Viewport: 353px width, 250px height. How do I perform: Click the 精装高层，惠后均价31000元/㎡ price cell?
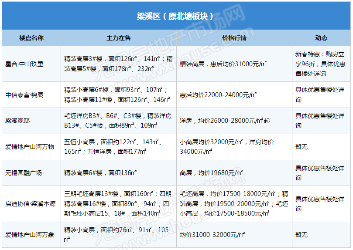223,64
